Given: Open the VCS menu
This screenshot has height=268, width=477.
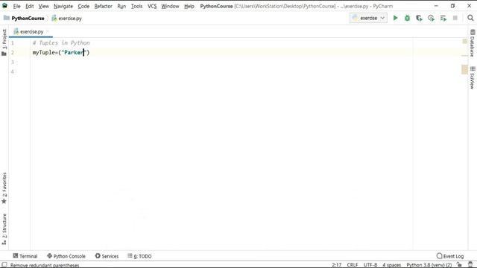Looking at the screenshot, I should pyautogui.click(x=152, y=6).
